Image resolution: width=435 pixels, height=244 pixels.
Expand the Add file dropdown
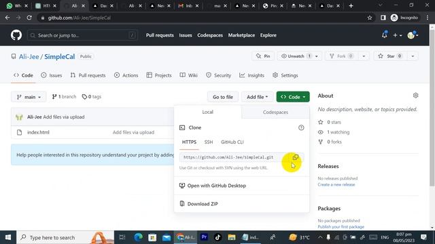pyautogui.click(x=257, y=97)
